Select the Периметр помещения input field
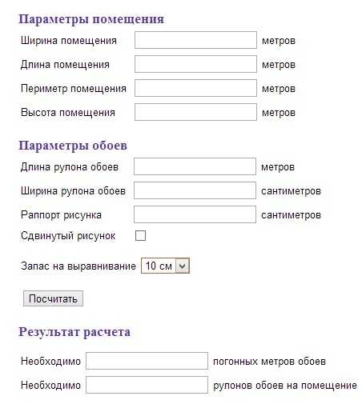 coord(195,88)
